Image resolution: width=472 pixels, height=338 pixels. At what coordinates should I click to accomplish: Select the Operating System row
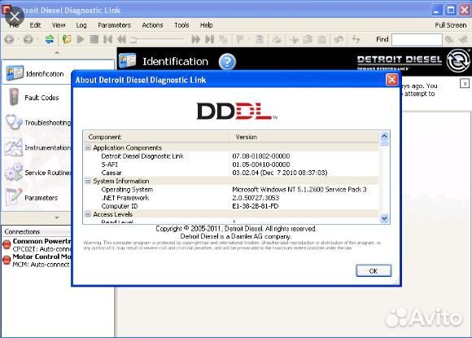[231, 190]
